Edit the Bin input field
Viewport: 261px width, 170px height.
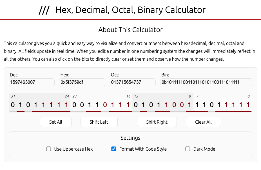click(x=206, y=82)
